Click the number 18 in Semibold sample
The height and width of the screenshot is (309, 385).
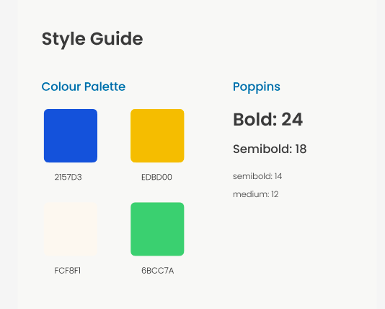pyautogui.click(x=301, y=149)
